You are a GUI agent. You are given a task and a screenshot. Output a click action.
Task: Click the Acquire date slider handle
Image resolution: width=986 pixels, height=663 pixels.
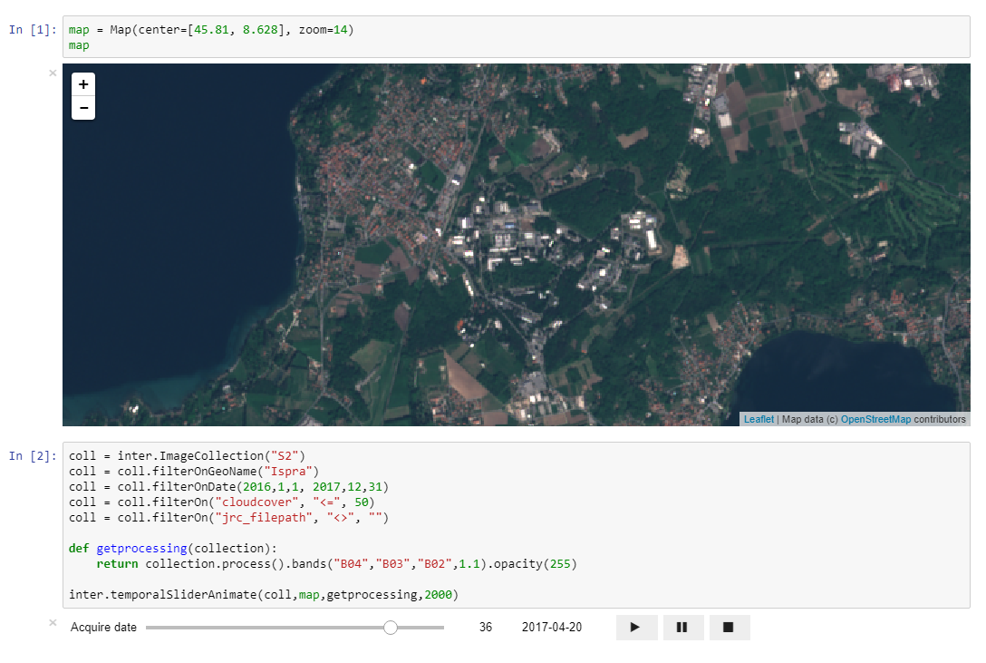(x=391, y=627)
